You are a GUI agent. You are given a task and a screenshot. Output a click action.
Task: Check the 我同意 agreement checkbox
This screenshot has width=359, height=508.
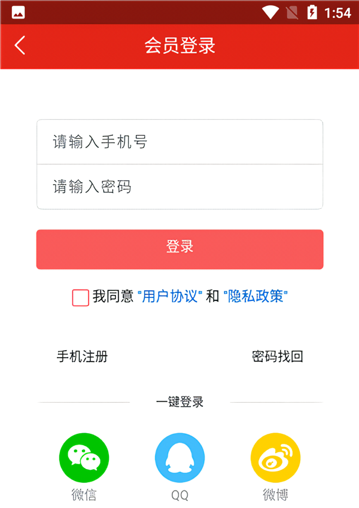tap(81, 297)
